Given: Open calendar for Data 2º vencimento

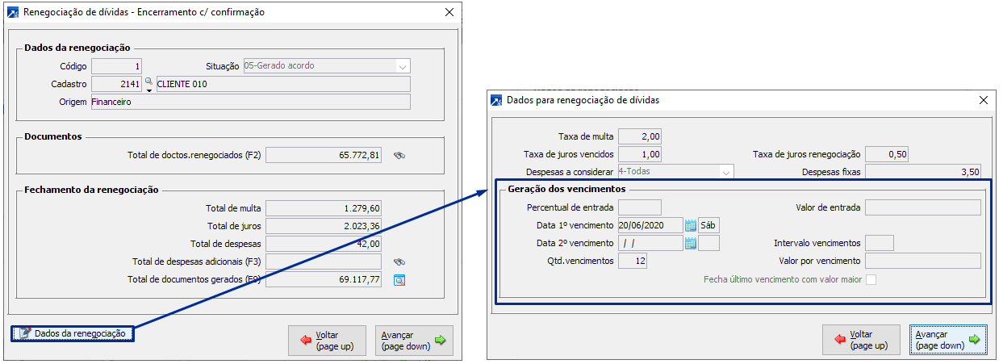Looking at the screenshot, I should click(691, 243).
